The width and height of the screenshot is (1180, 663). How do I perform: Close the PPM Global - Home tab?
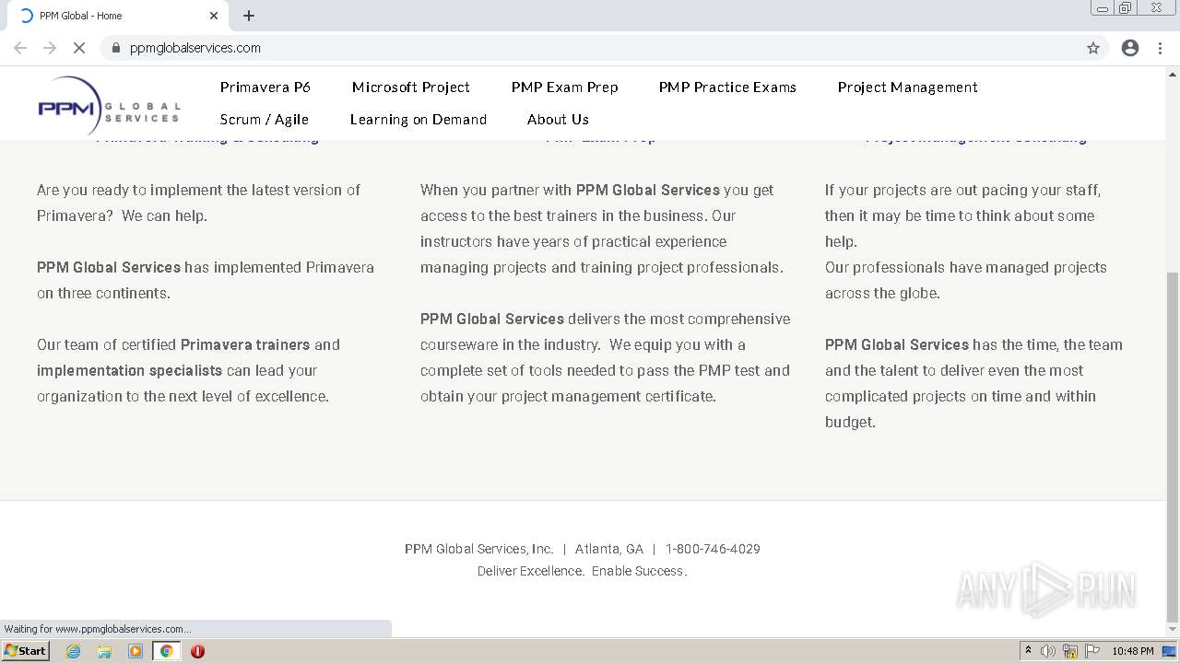point(214,16)
